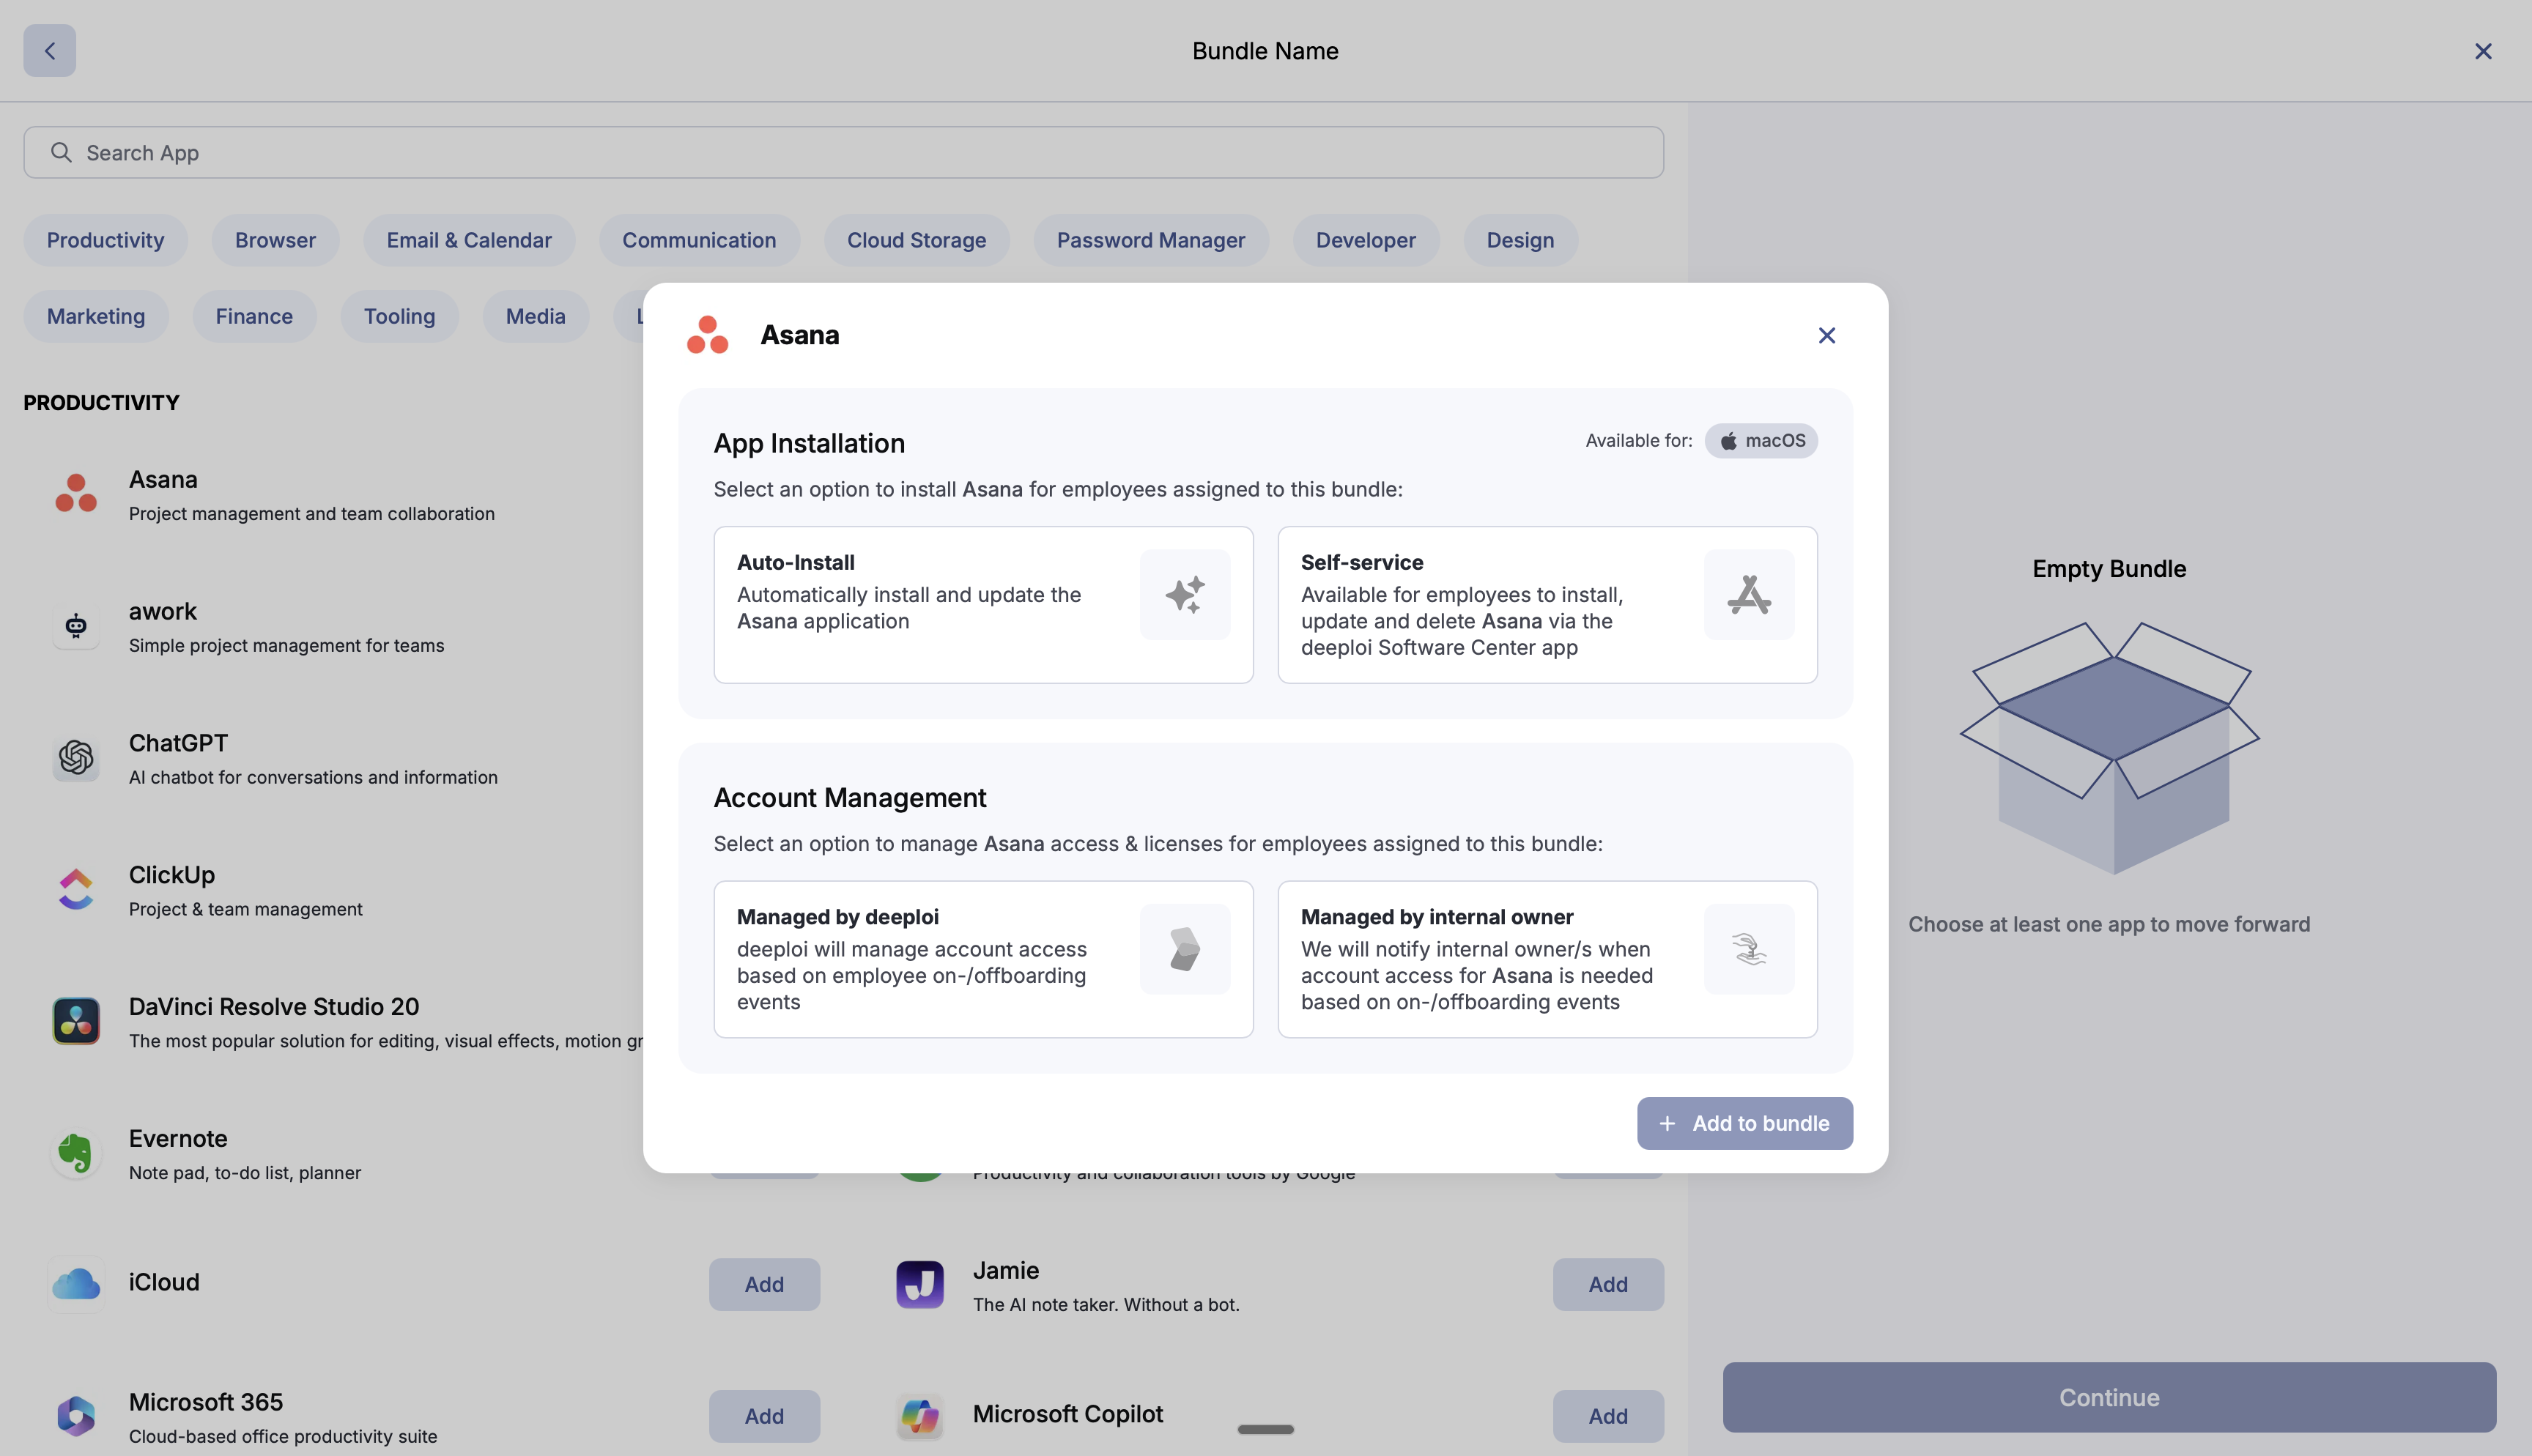
Task: Click the Managed by deeploi logo icon
Action: click(1184, 949)
